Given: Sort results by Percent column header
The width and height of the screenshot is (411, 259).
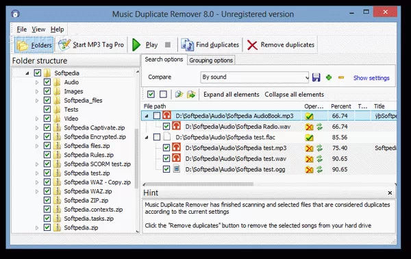Looking at the screenshot, I should pos(340,106).
